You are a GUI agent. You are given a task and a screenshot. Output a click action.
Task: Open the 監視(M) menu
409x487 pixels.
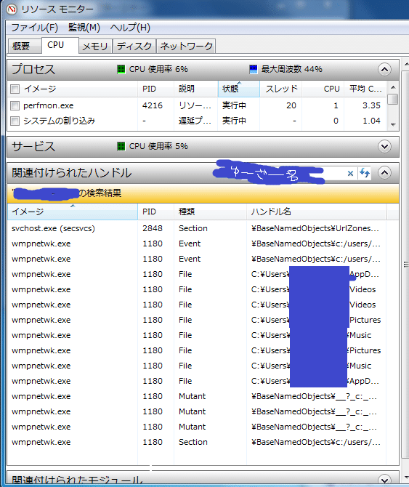(x=84, y=28)
